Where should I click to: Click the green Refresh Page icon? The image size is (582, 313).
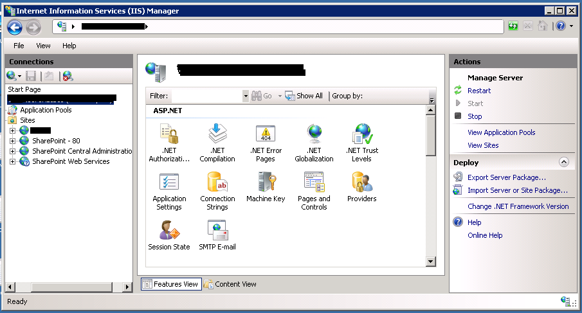click(513, 26)
